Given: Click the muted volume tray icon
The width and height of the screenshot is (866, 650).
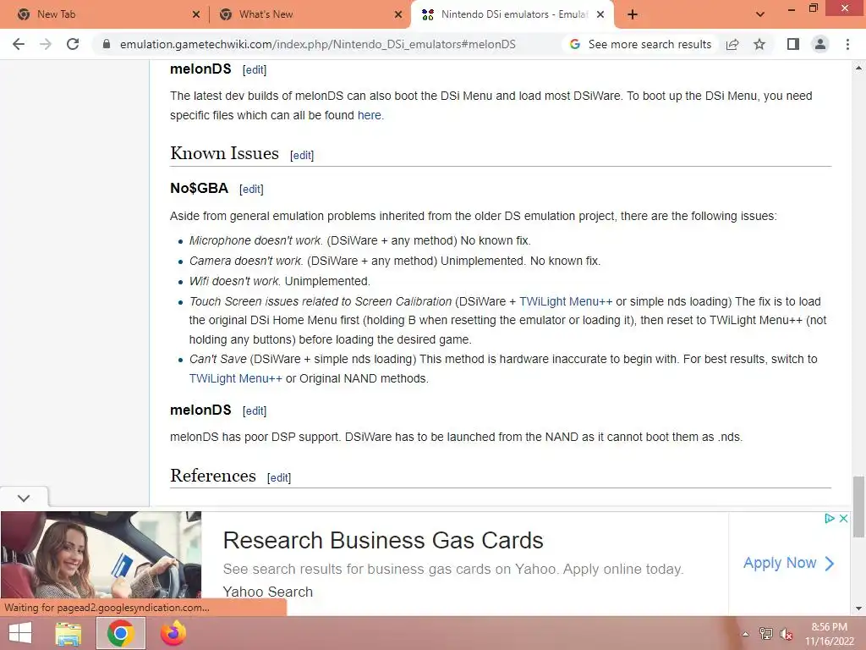Looking at the screenshot, I should tap(786, 634).
